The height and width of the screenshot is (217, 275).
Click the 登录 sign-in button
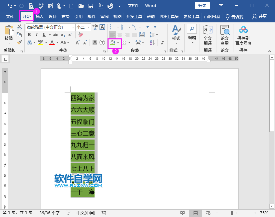click(202, 5)
